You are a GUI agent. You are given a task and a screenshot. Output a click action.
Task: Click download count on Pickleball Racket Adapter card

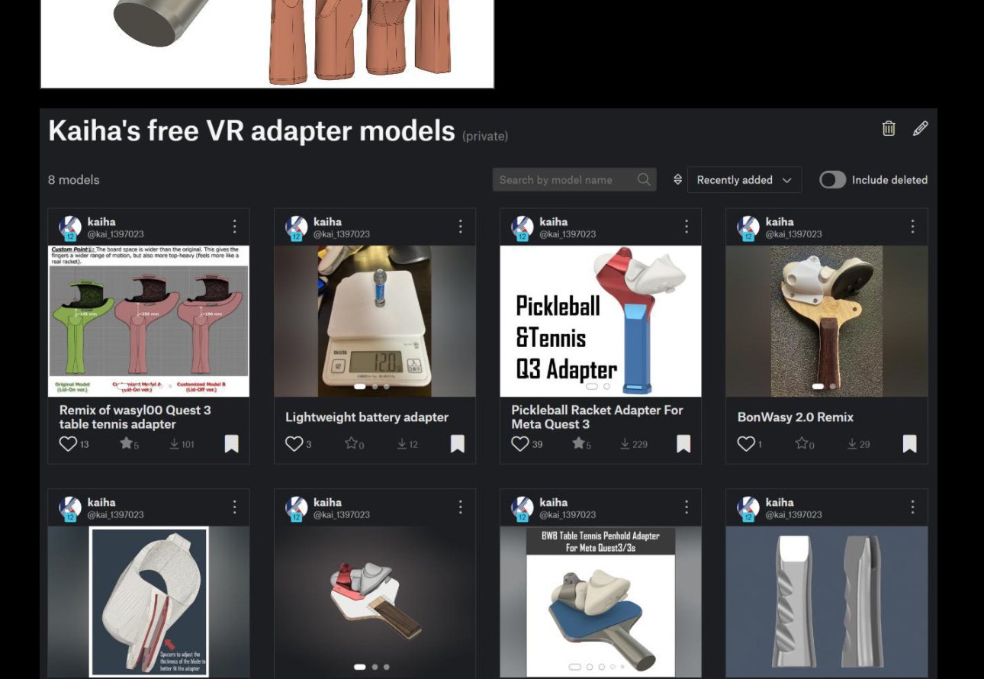coord(634,444)
